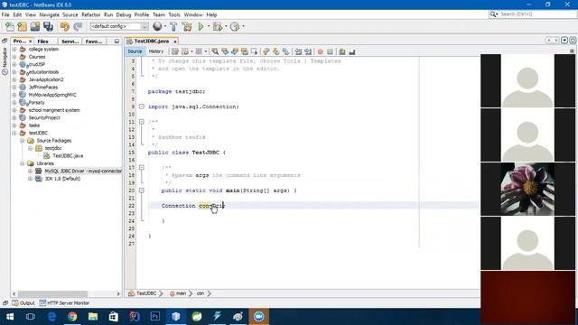Click the Search field in top right

click(x=532, y=14)
